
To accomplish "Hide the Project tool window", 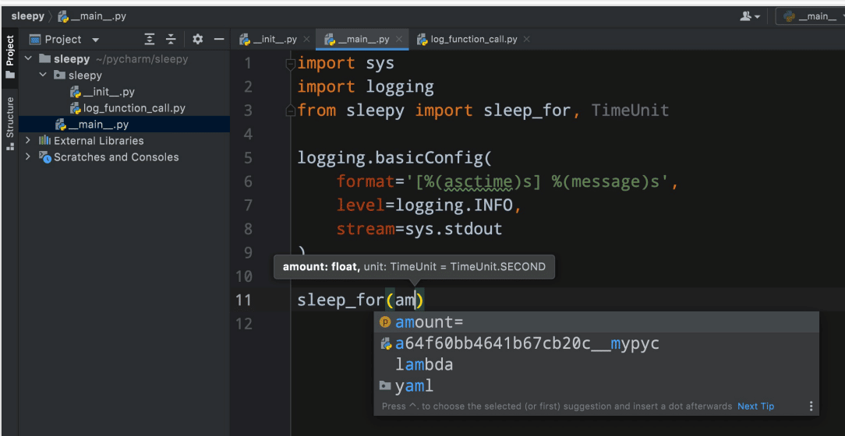I will tap(219, 40).
